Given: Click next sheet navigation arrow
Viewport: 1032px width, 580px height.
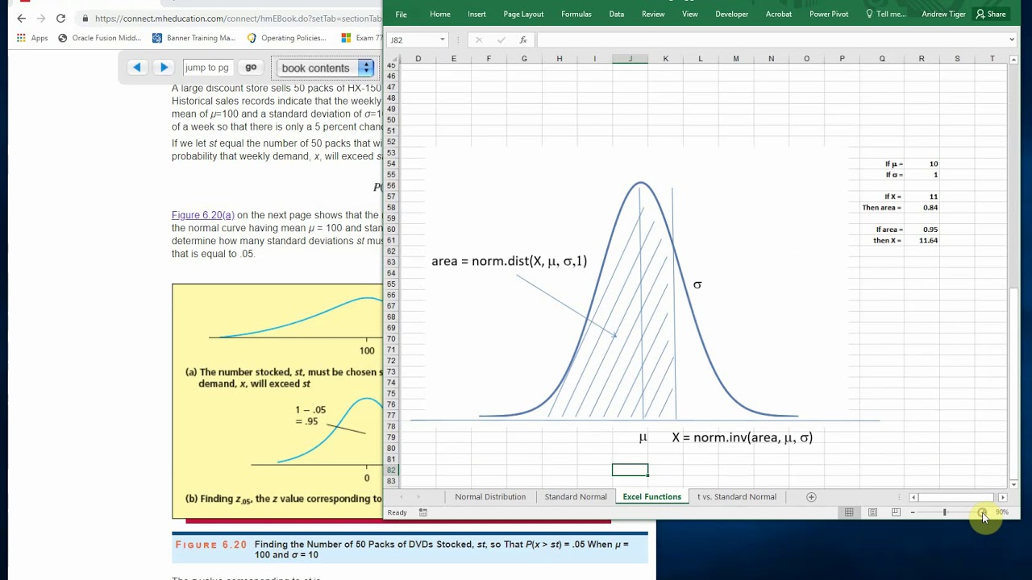Looking at the screenshot, I should click(x=420, y=497).
